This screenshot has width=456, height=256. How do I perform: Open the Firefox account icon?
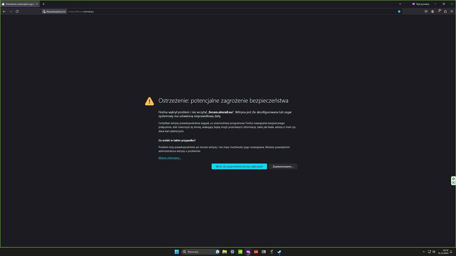tap(432, 12)
